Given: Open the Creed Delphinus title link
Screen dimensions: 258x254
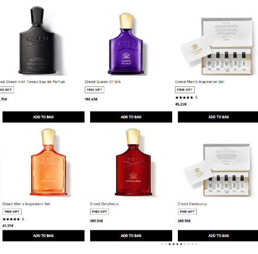Looking at the screenshot, I should (104, 204).
